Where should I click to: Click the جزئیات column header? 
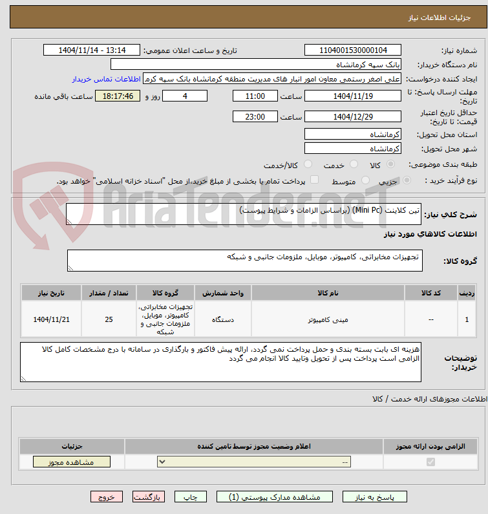point(72,446)
